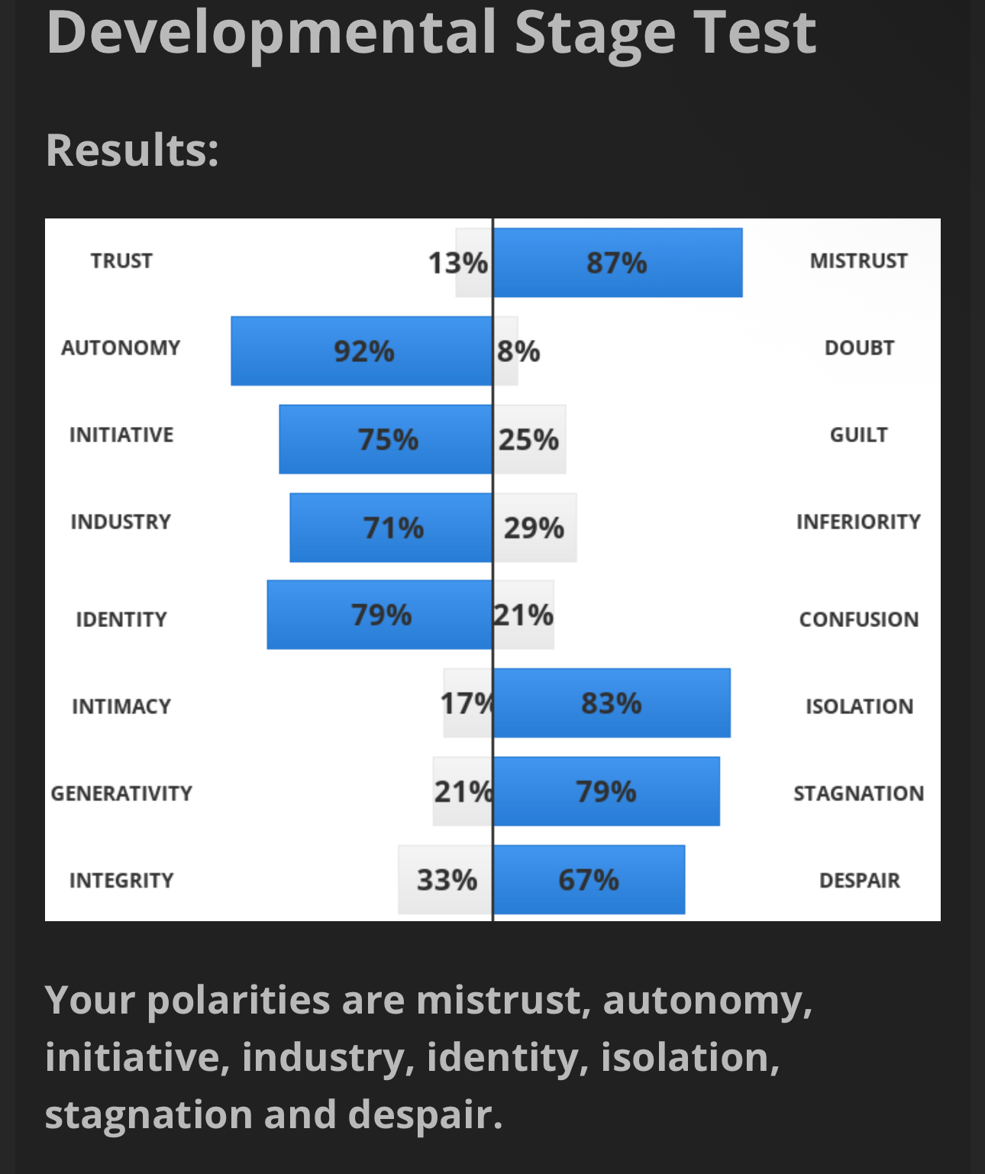This screenshot has height=1174, width=985.
Task: Select the 87% Mistrust bar
Action: (618, 262)
